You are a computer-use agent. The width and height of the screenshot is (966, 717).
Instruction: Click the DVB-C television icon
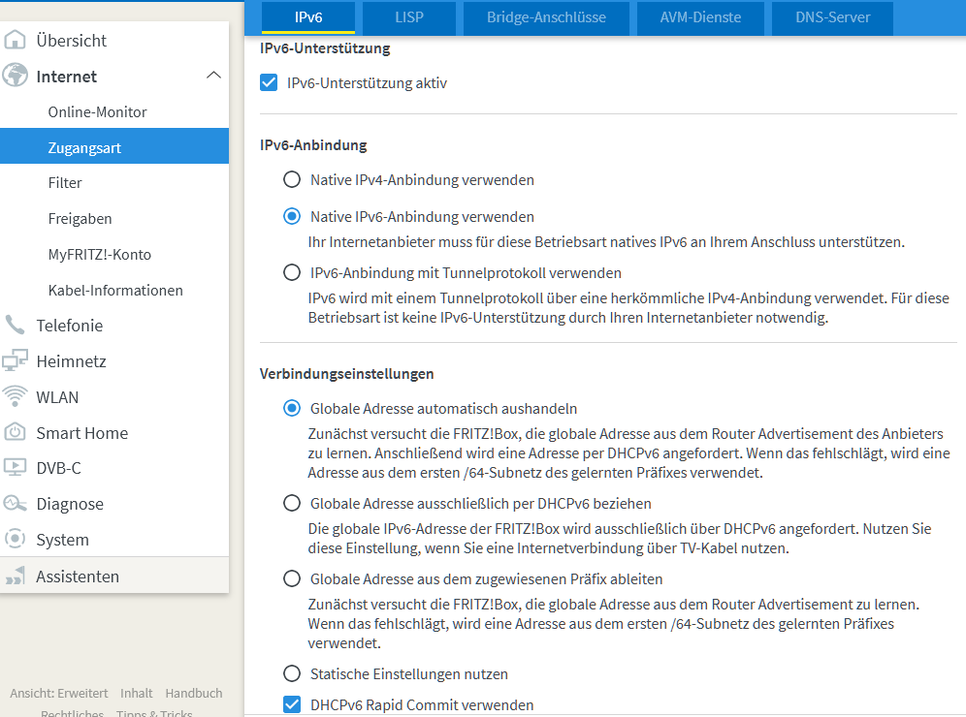click(15, 468)
